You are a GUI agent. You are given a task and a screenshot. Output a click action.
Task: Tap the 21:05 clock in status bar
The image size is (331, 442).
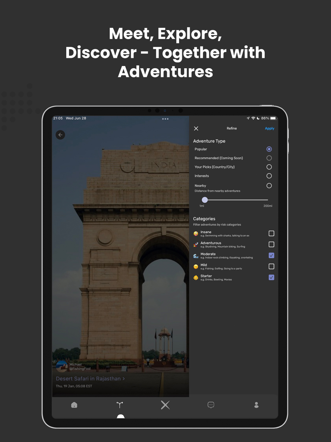58,118
